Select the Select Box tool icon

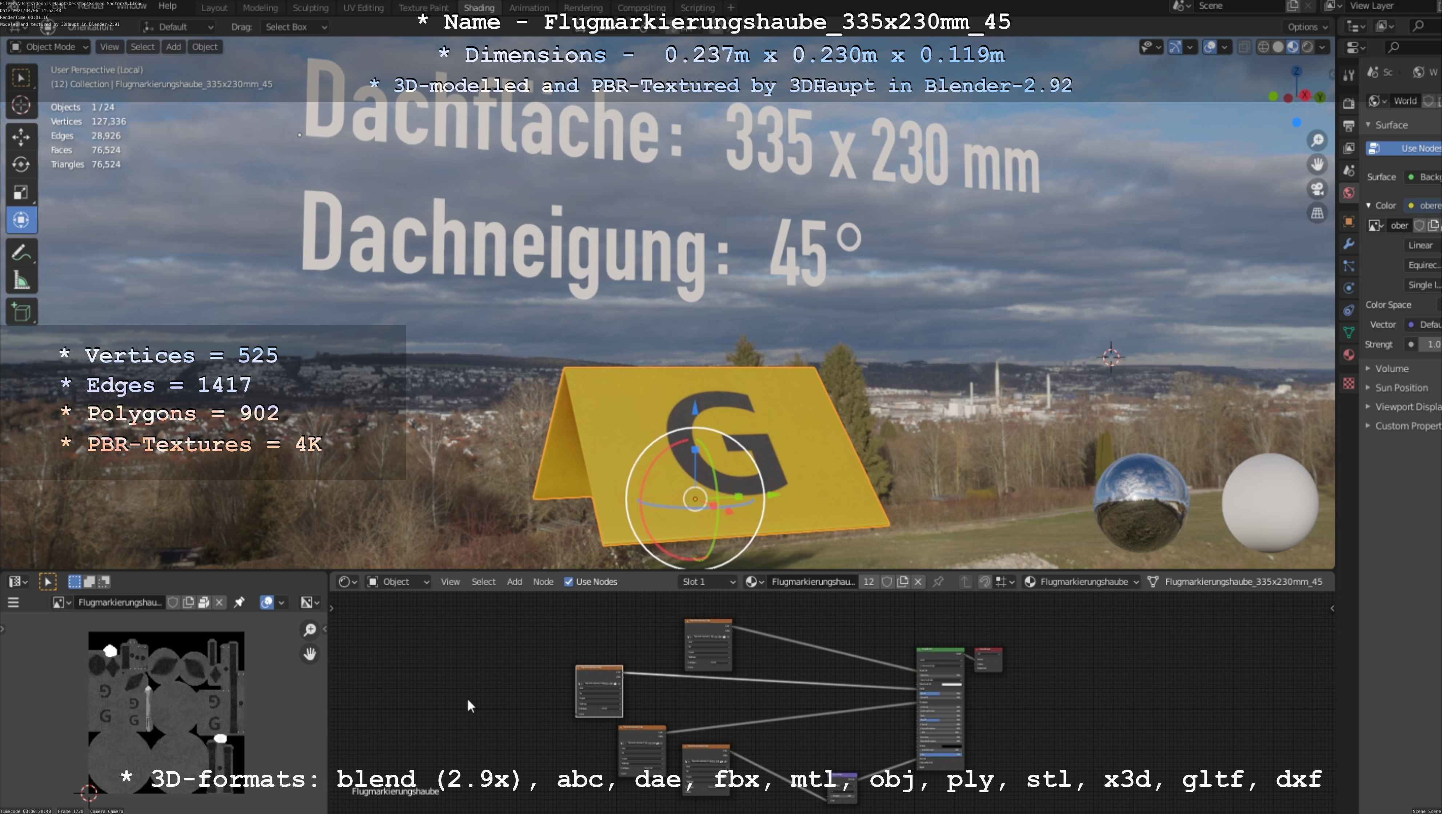[21, 77]
